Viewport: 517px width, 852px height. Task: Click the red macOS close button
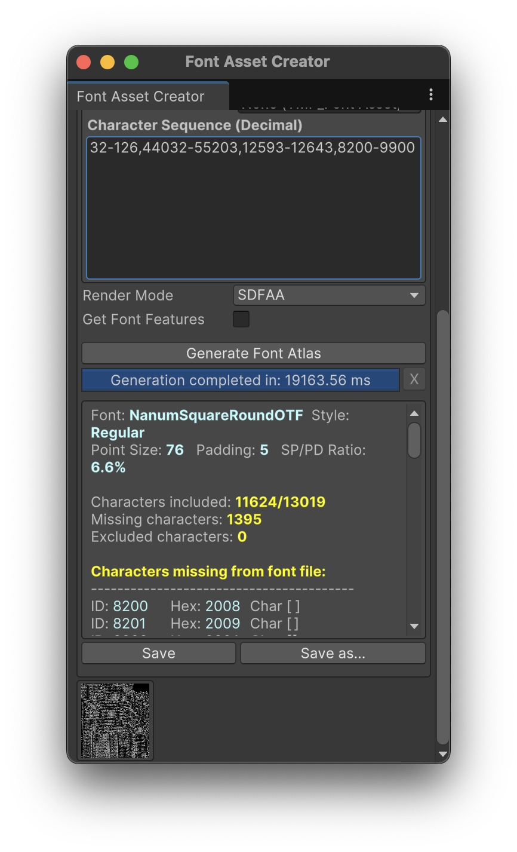click(x=84, y=62)
